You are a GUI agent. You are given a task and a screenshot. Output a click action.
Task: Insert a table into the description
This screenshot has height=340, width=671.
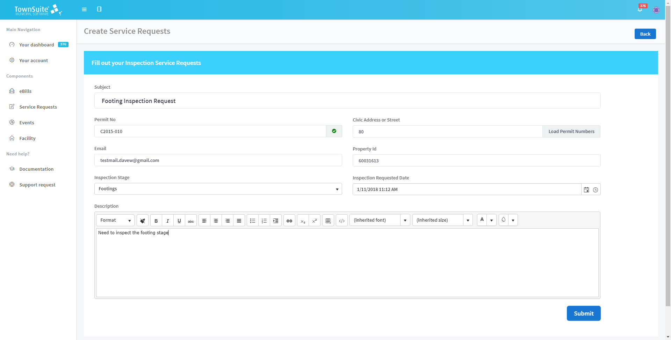(x=328, y=220)
